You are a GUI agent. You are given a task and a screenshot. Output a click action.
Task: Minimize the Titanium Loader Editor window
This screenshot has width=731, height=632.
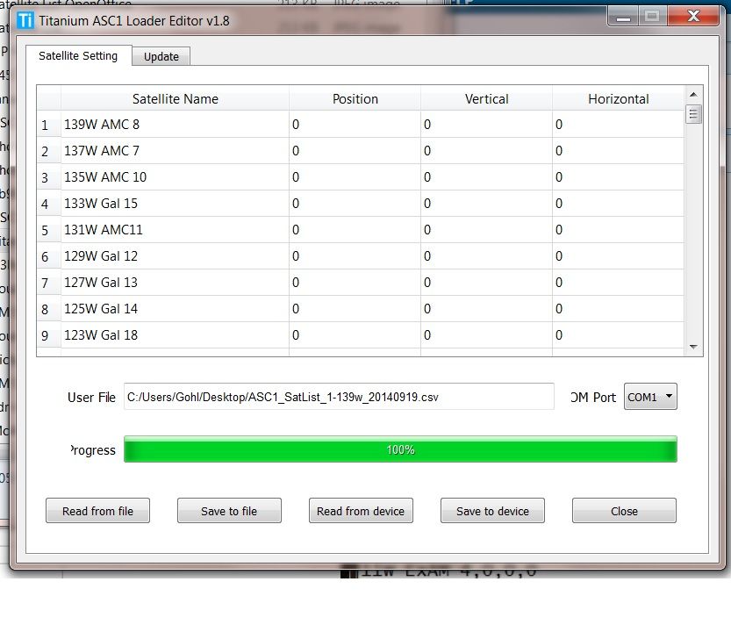tap(623, 17)
